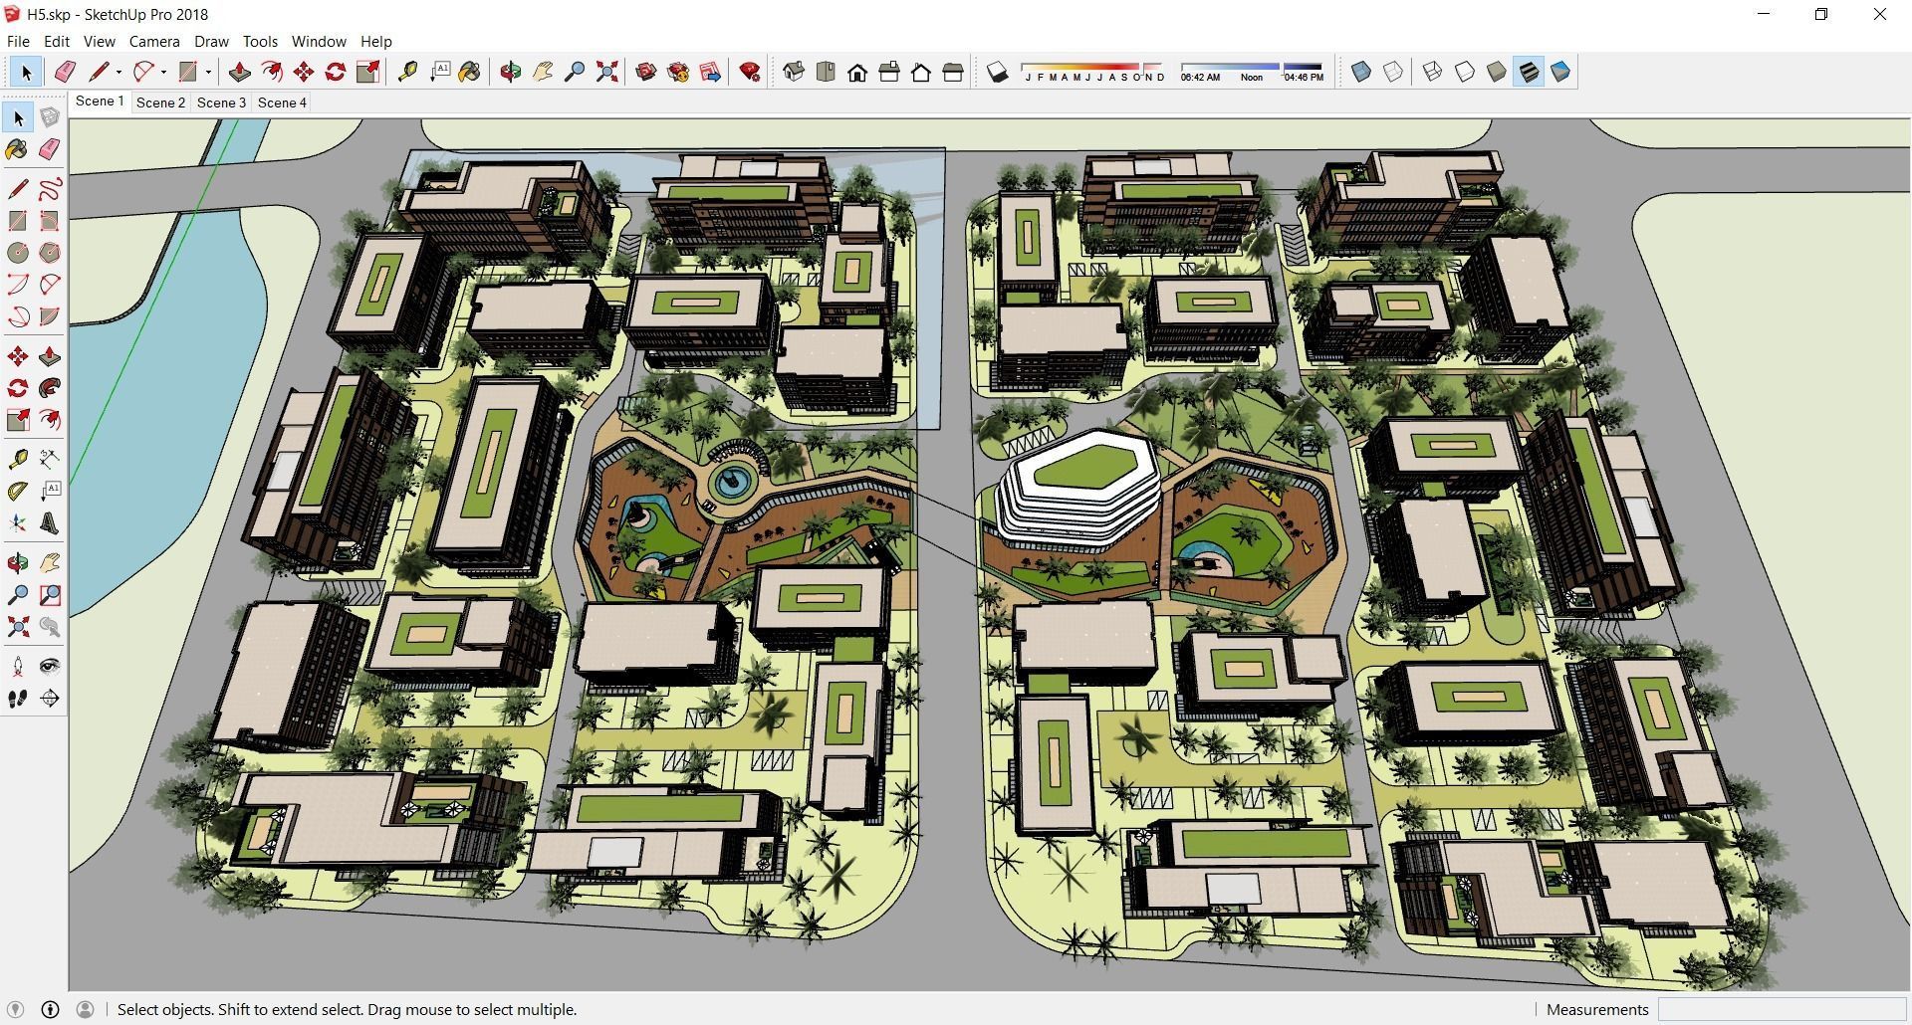Switch to Scene 3 tab

(221, 102)
